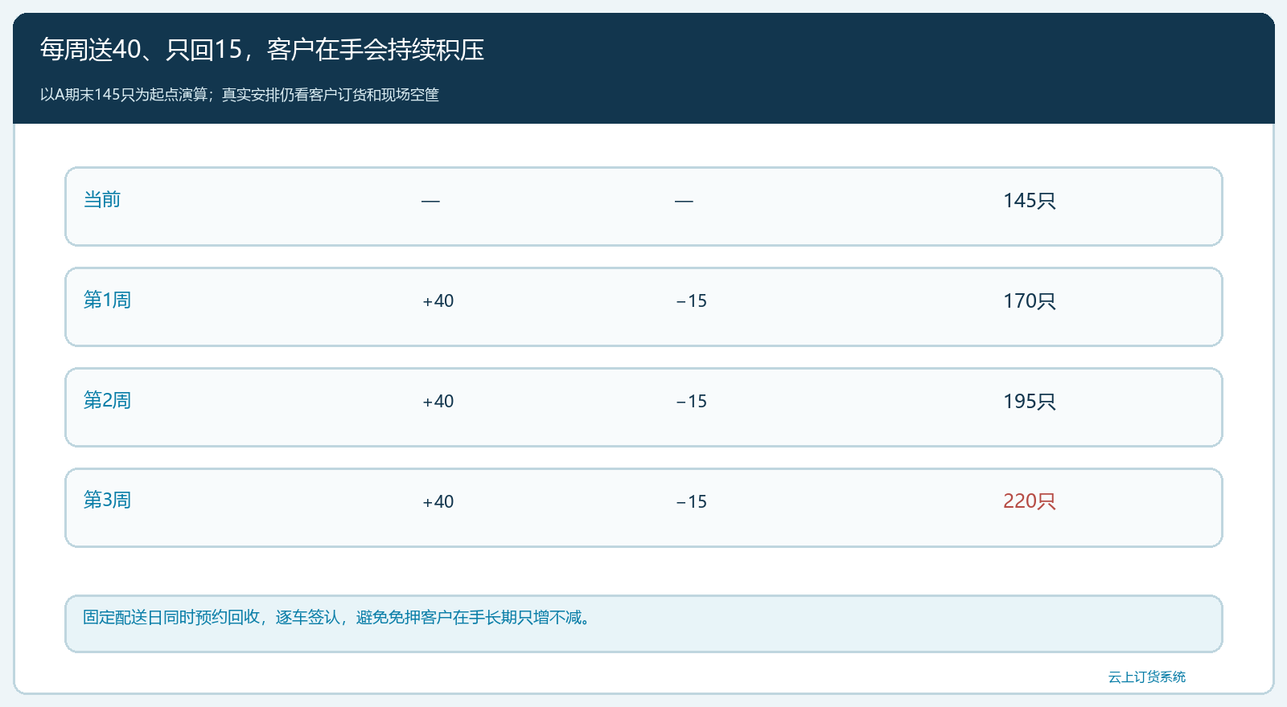Click the −15 value in 第1周 row
1287x707 pixels.
click(x=691, y=301)
